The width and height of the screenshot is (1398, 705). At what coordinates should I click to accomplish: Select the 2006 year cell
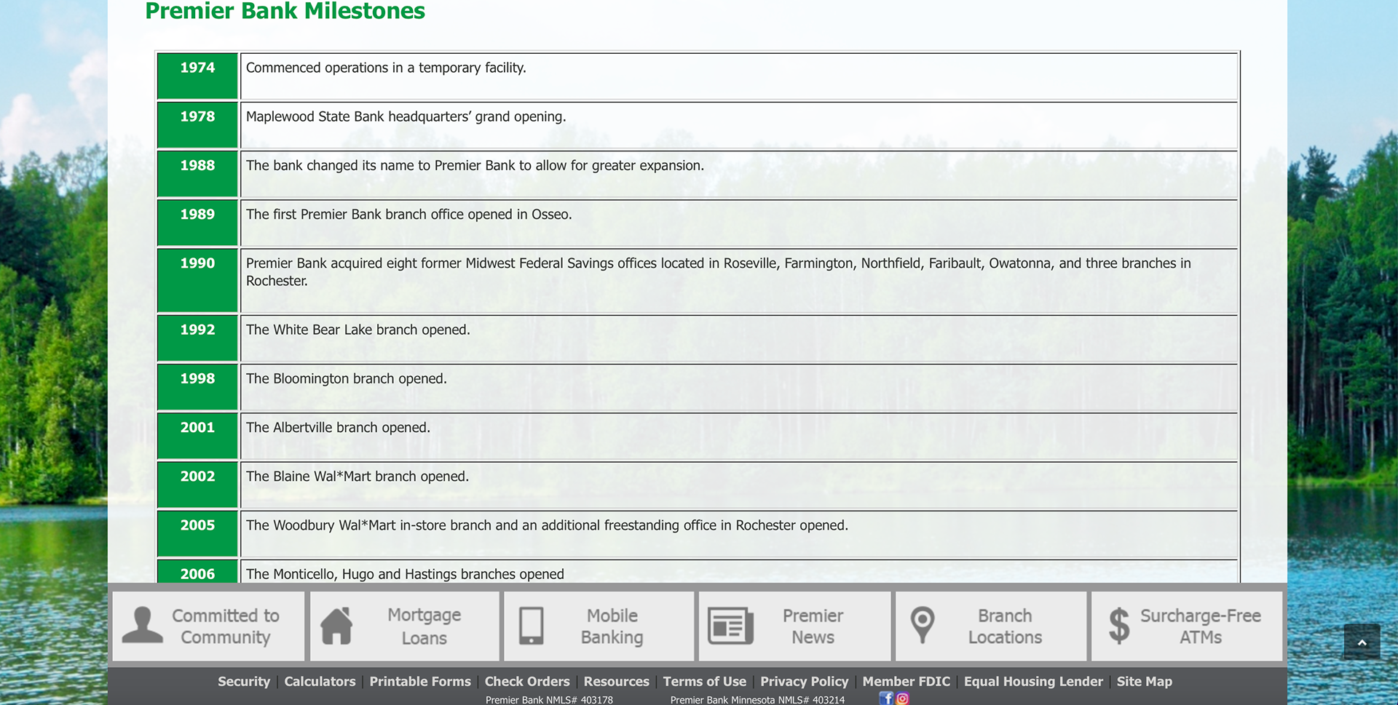[197, 571]
